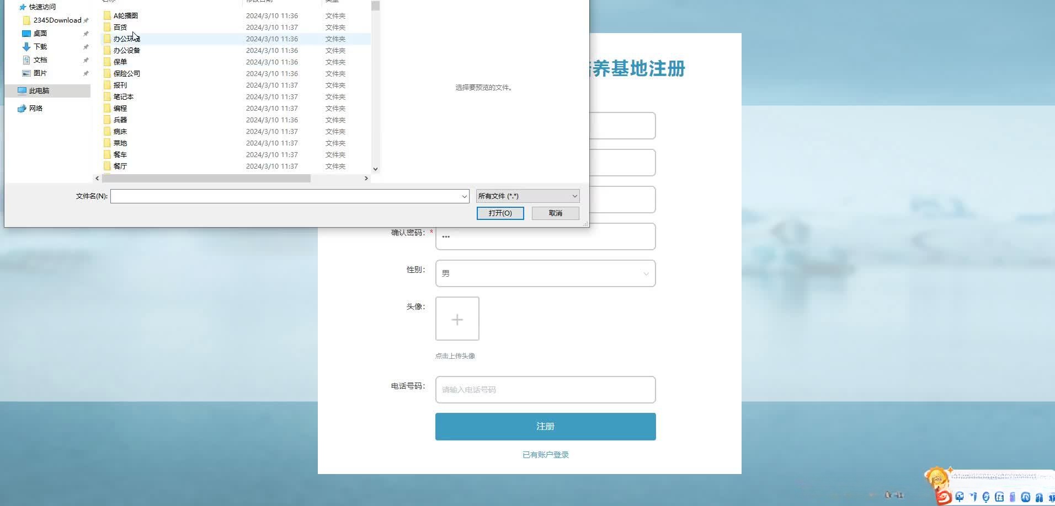Open the 图片 sidebar icon

[x=40, y=73]
